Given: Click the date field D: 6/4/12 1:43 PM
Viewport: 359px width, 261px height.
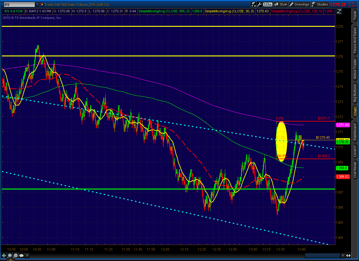Looking at the screenshot, I should [x=38, y=11].
